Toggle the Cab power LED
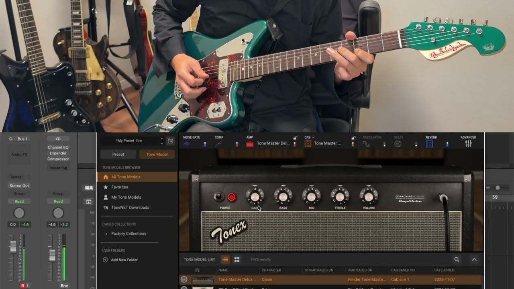The image size is (514, 289). (353, 144)
